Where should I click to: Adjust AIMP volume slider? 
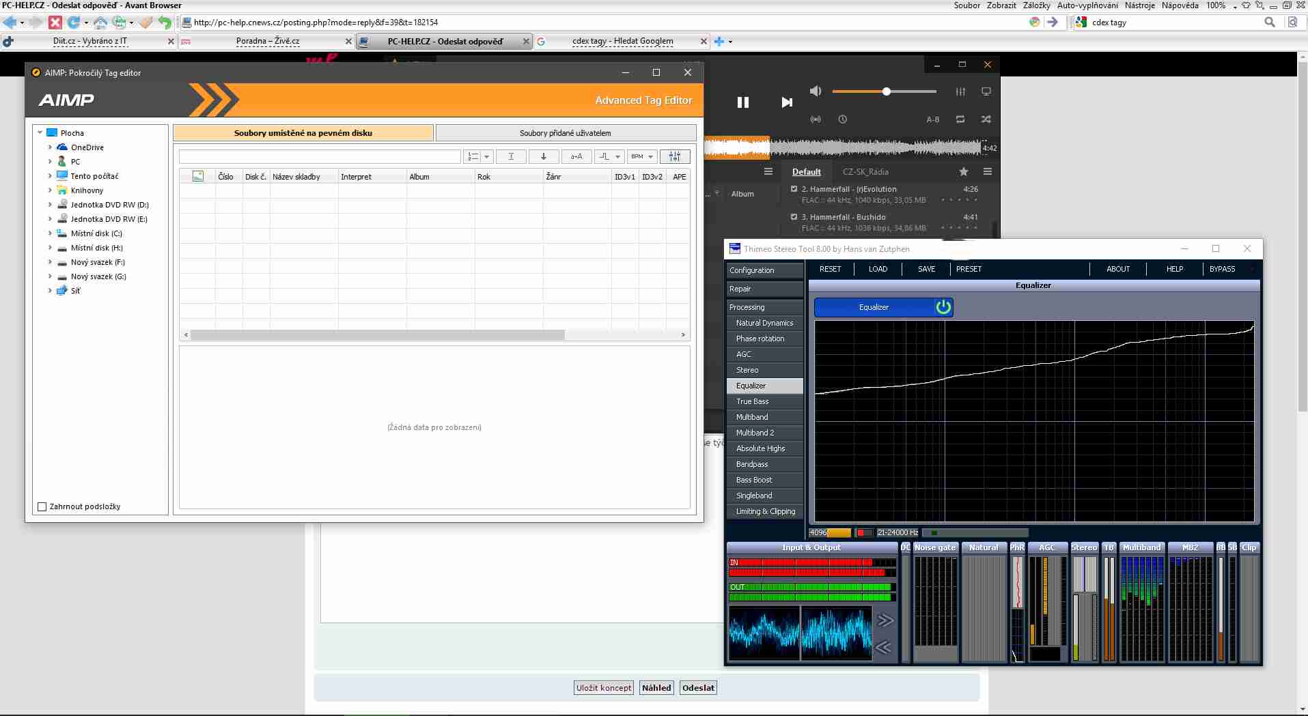885,91
